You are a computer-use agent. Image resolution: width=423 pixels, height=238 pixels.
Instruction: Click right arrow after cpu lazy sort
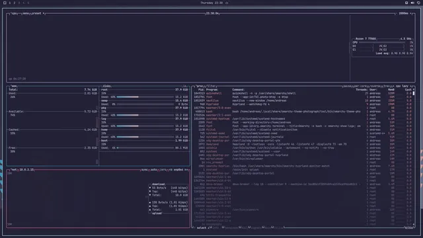coord(411,86)
